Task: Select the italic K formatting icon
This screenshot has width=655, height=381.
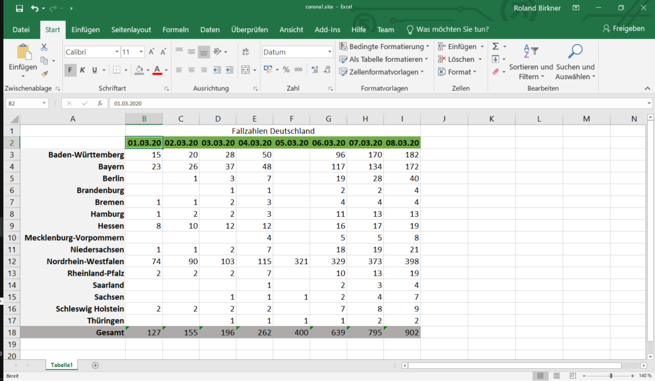Action: coord(83,69)
